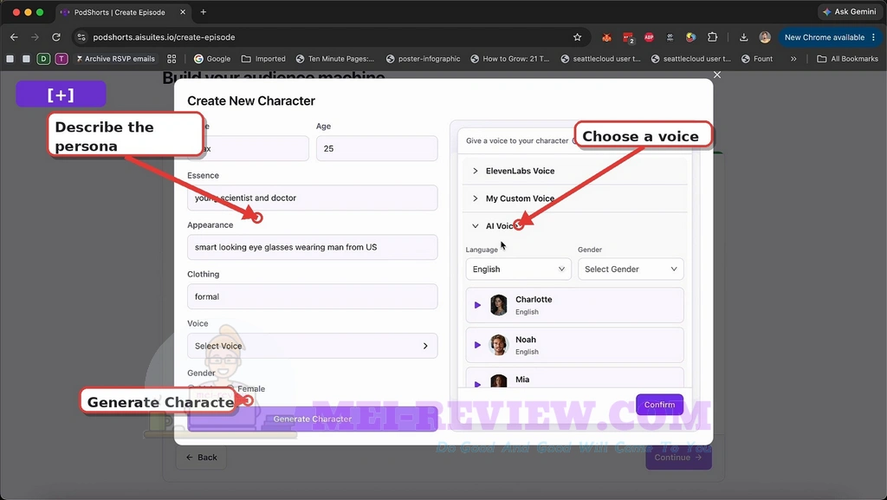Viewport: 887px width, 500px height.
Task: Edit the Appearance text field
Action: (312, 247)
